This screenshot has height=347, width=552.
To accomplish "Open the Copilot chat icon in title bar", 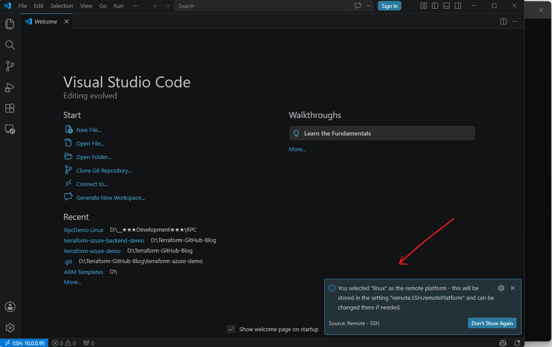I will (358, 6).
